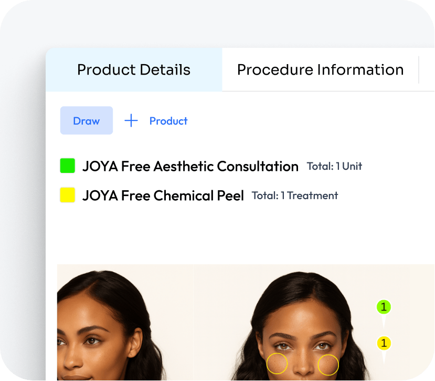
Task: Select JOYA Free Aesthetic Consultation product
Action: coord(190,167)
